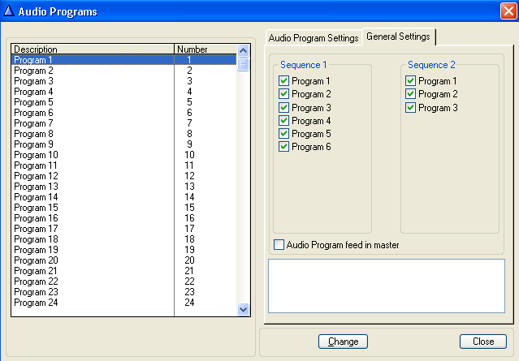Uncheck Program 1 in Sequence 1
The width and height of the screenshot is (519, 361).
(283, 81)
